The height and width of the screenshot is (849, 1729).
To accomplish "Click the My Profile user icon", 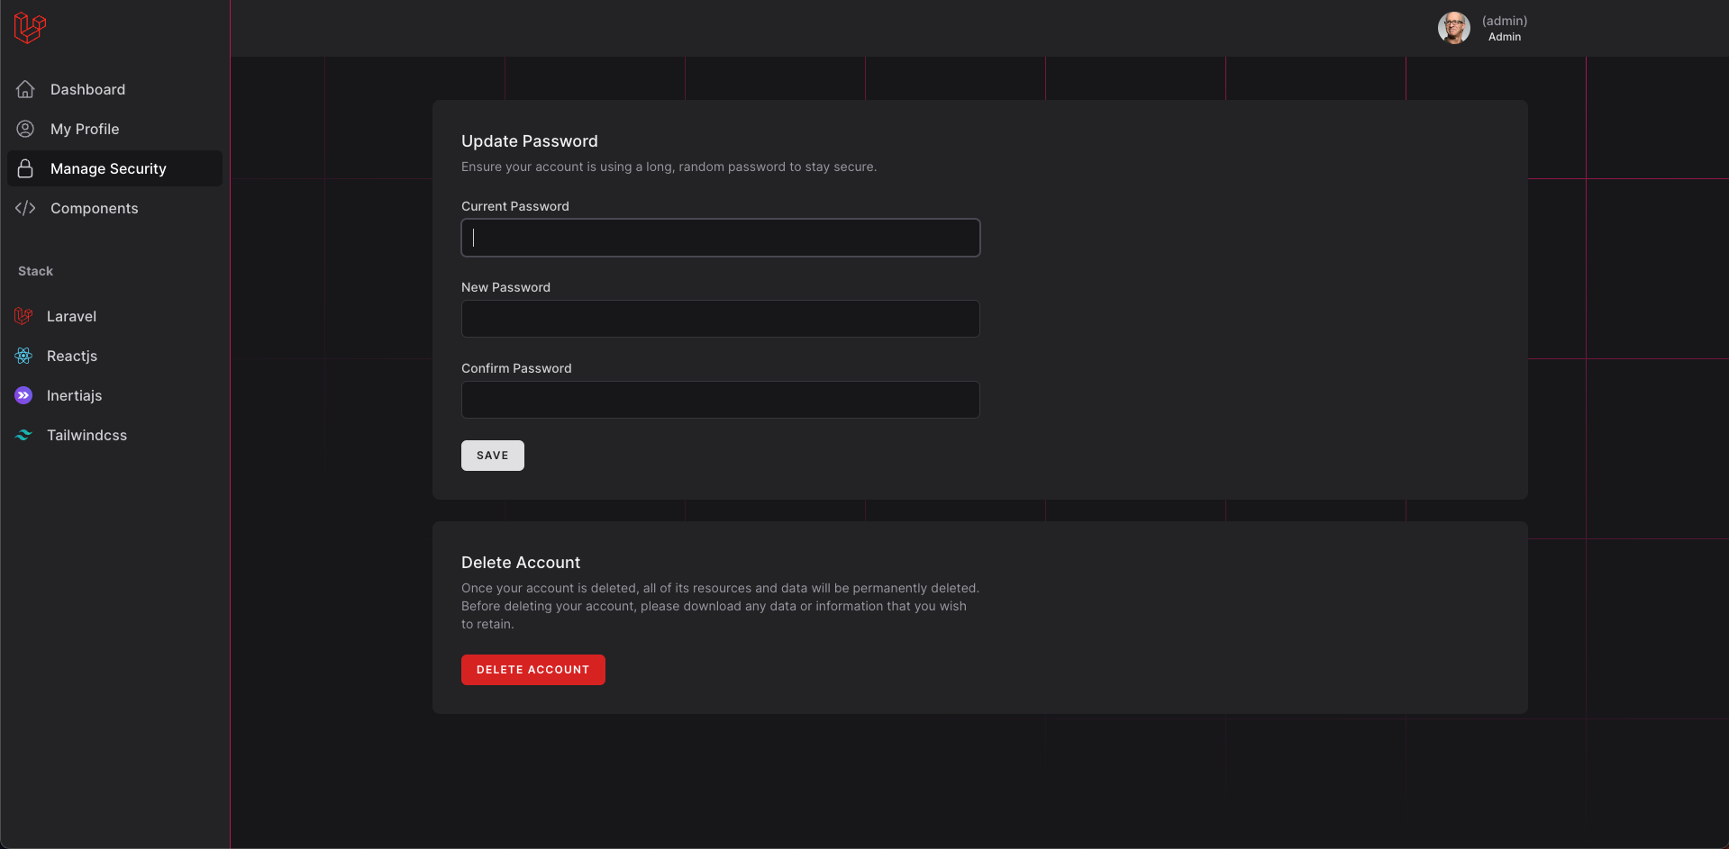I will coord(25,129).
